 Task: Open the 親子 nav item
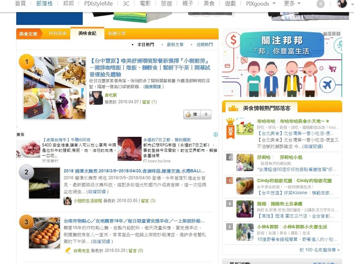point(188,3)
